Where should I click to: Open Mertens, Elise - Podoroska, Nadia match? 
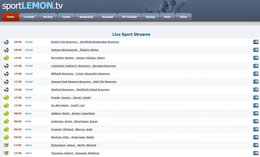pyautogui.click(x=72, y=137)
